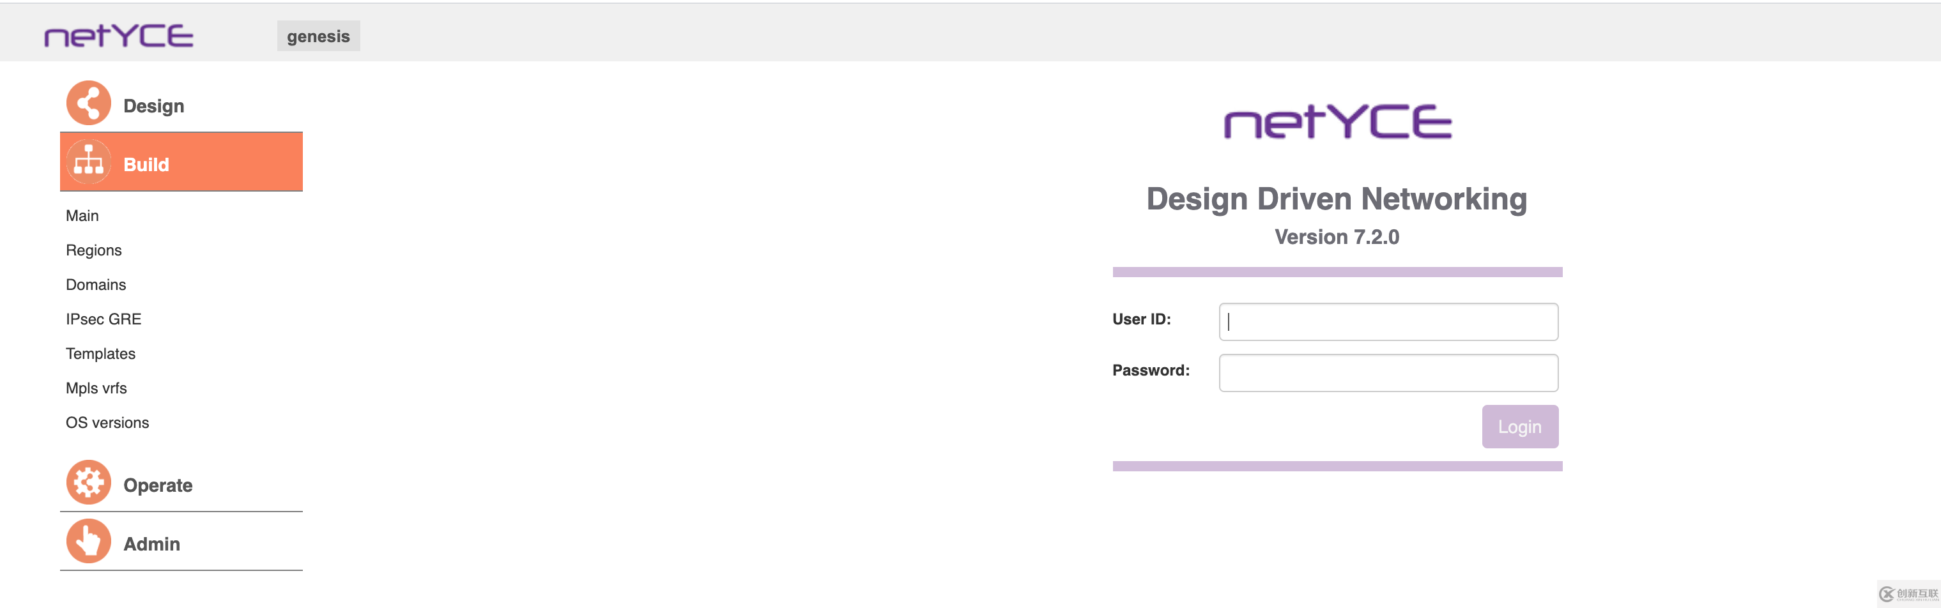
Task: Collapse the Build menu section
Action: pyautogui.click(x=146, y=164)
